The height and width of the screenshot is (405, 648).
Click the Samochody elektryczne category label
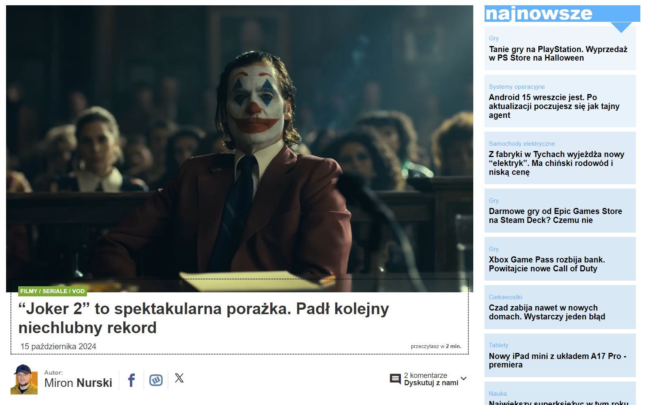tap(521, 144)
